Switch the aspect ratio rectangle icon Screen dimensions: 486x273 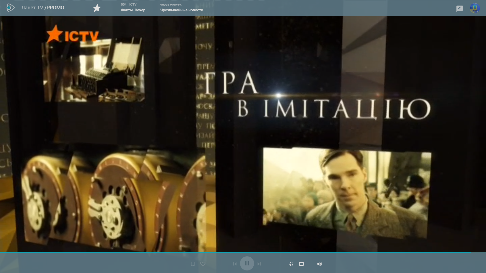click(301, 264)
